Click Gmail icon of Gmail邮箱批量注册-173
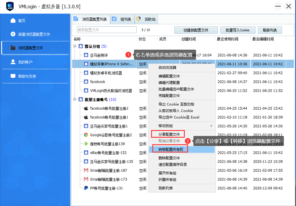The width and height of the screenshot is (296, 206). pyautogui.click(x=86, y=179)
